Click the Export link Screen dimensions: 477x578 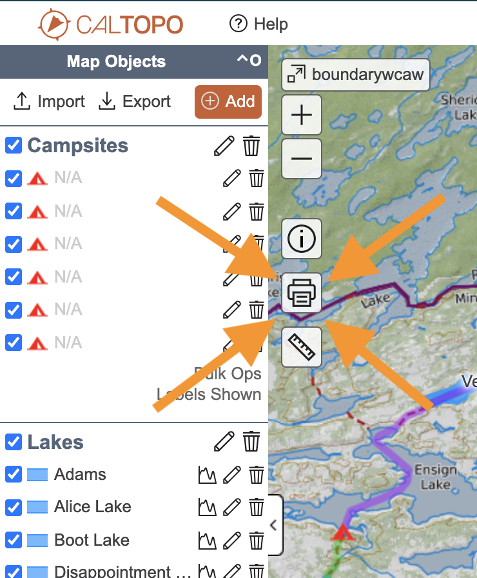[x=135, y=101]
